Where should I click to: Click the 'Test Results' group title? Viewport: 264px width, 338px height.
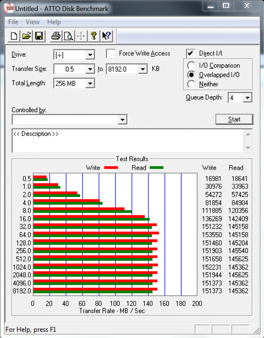click(132, 159)
